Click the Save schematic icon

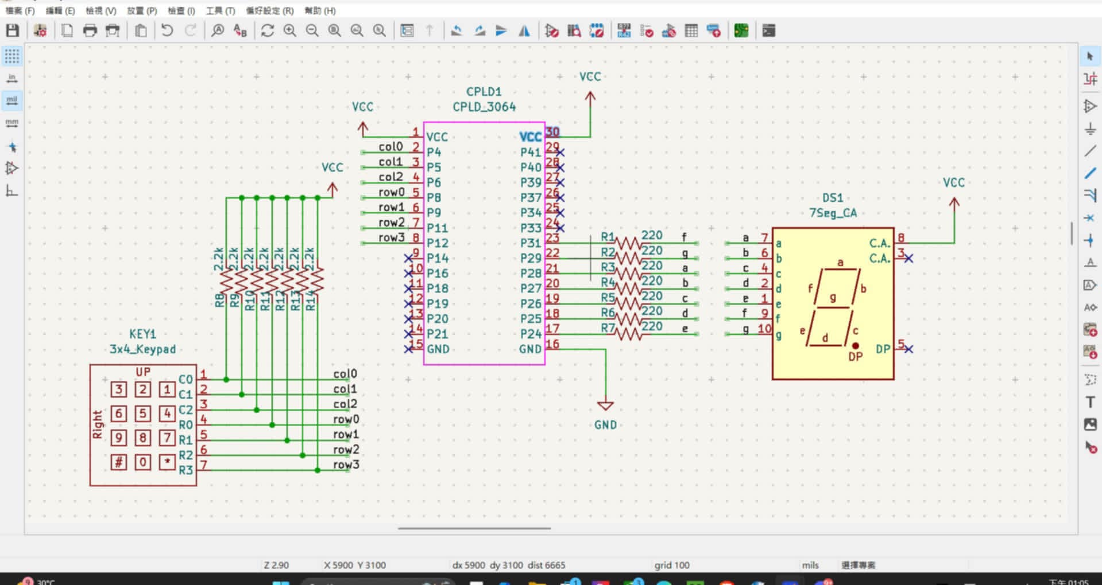12,31
